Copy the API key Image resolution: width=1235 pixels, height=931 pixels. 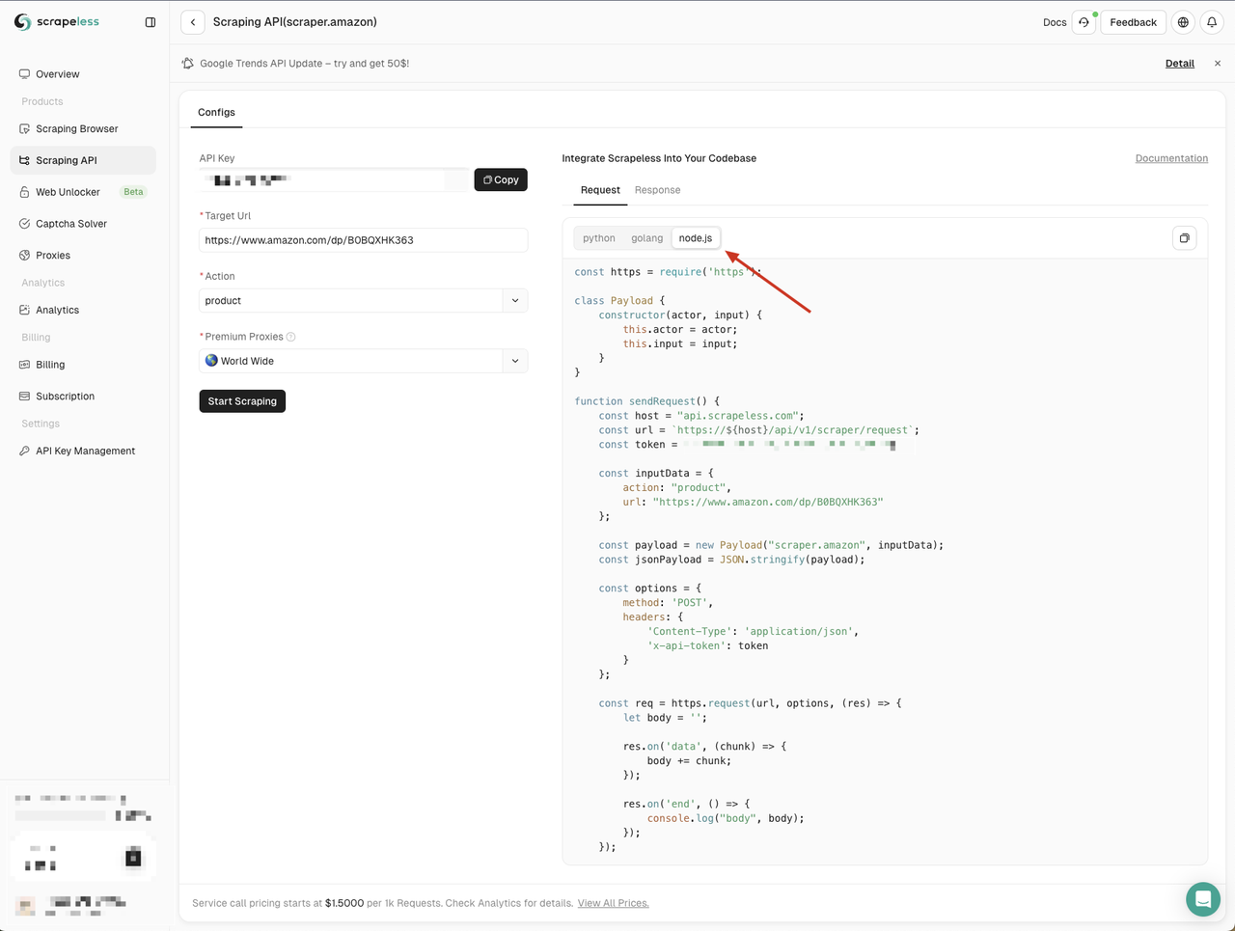point(501,179)
